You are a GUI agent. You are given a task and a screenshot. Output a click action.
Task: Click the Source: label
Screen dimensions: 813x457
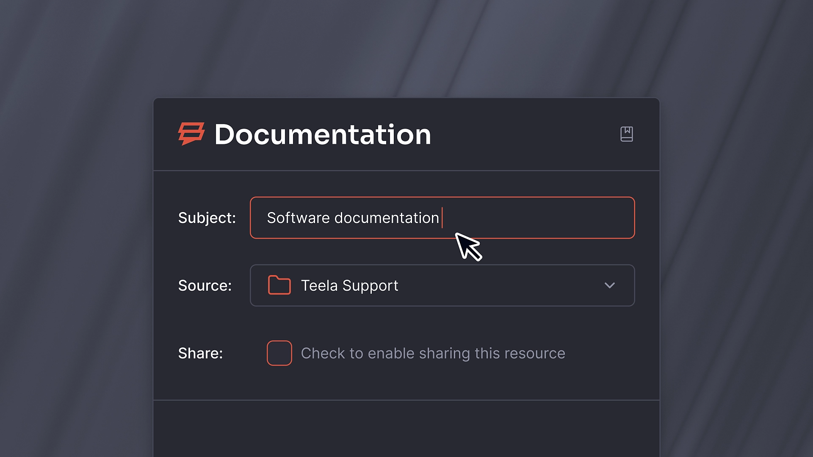click(x=205, y=286)
